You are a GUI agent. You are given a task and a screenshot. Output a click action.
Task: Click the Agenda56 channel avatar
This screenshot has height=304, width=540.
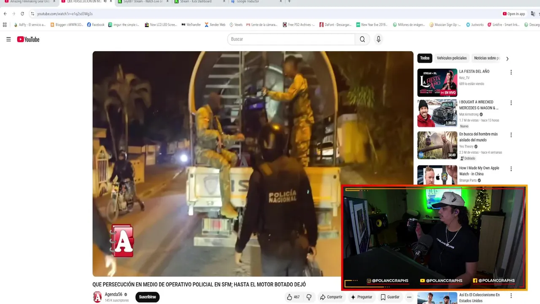pos(97,297)
